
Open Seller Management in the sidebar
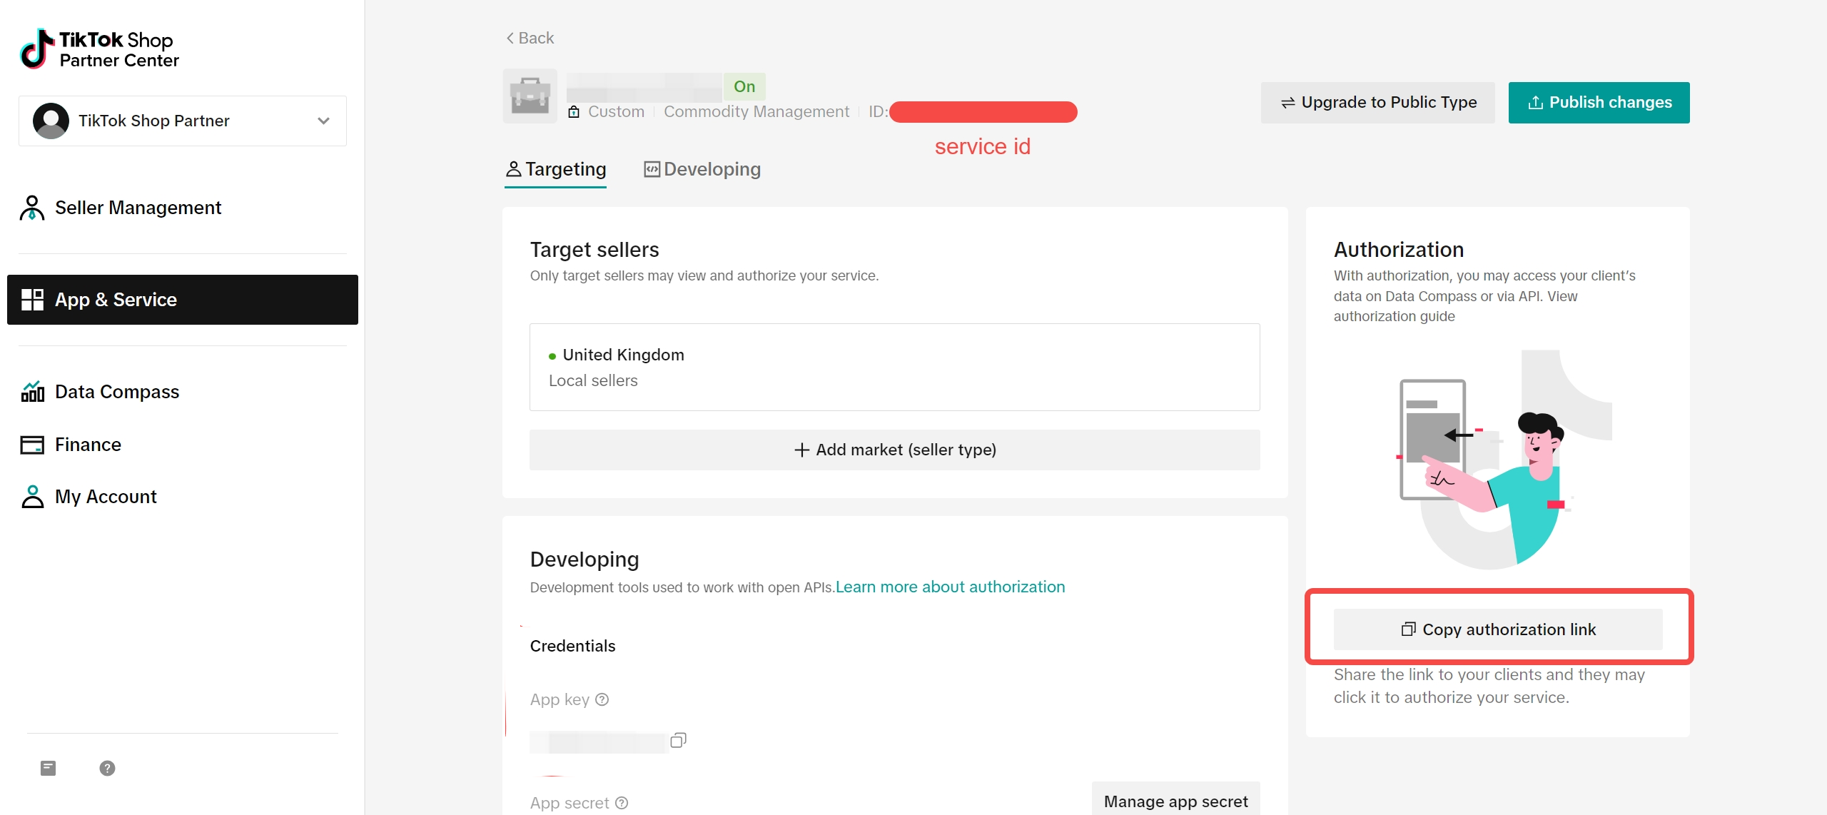coord(121,208)
